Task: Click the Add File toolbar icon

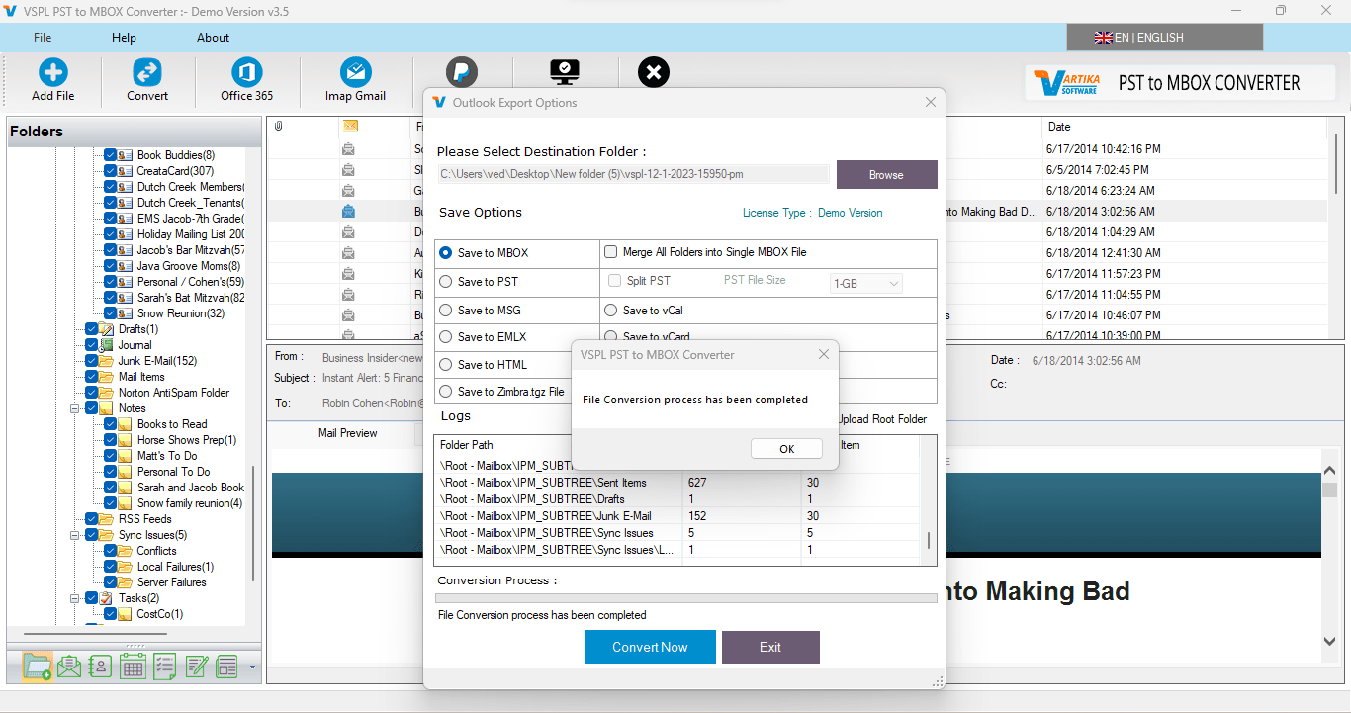Action: point(52,72)
